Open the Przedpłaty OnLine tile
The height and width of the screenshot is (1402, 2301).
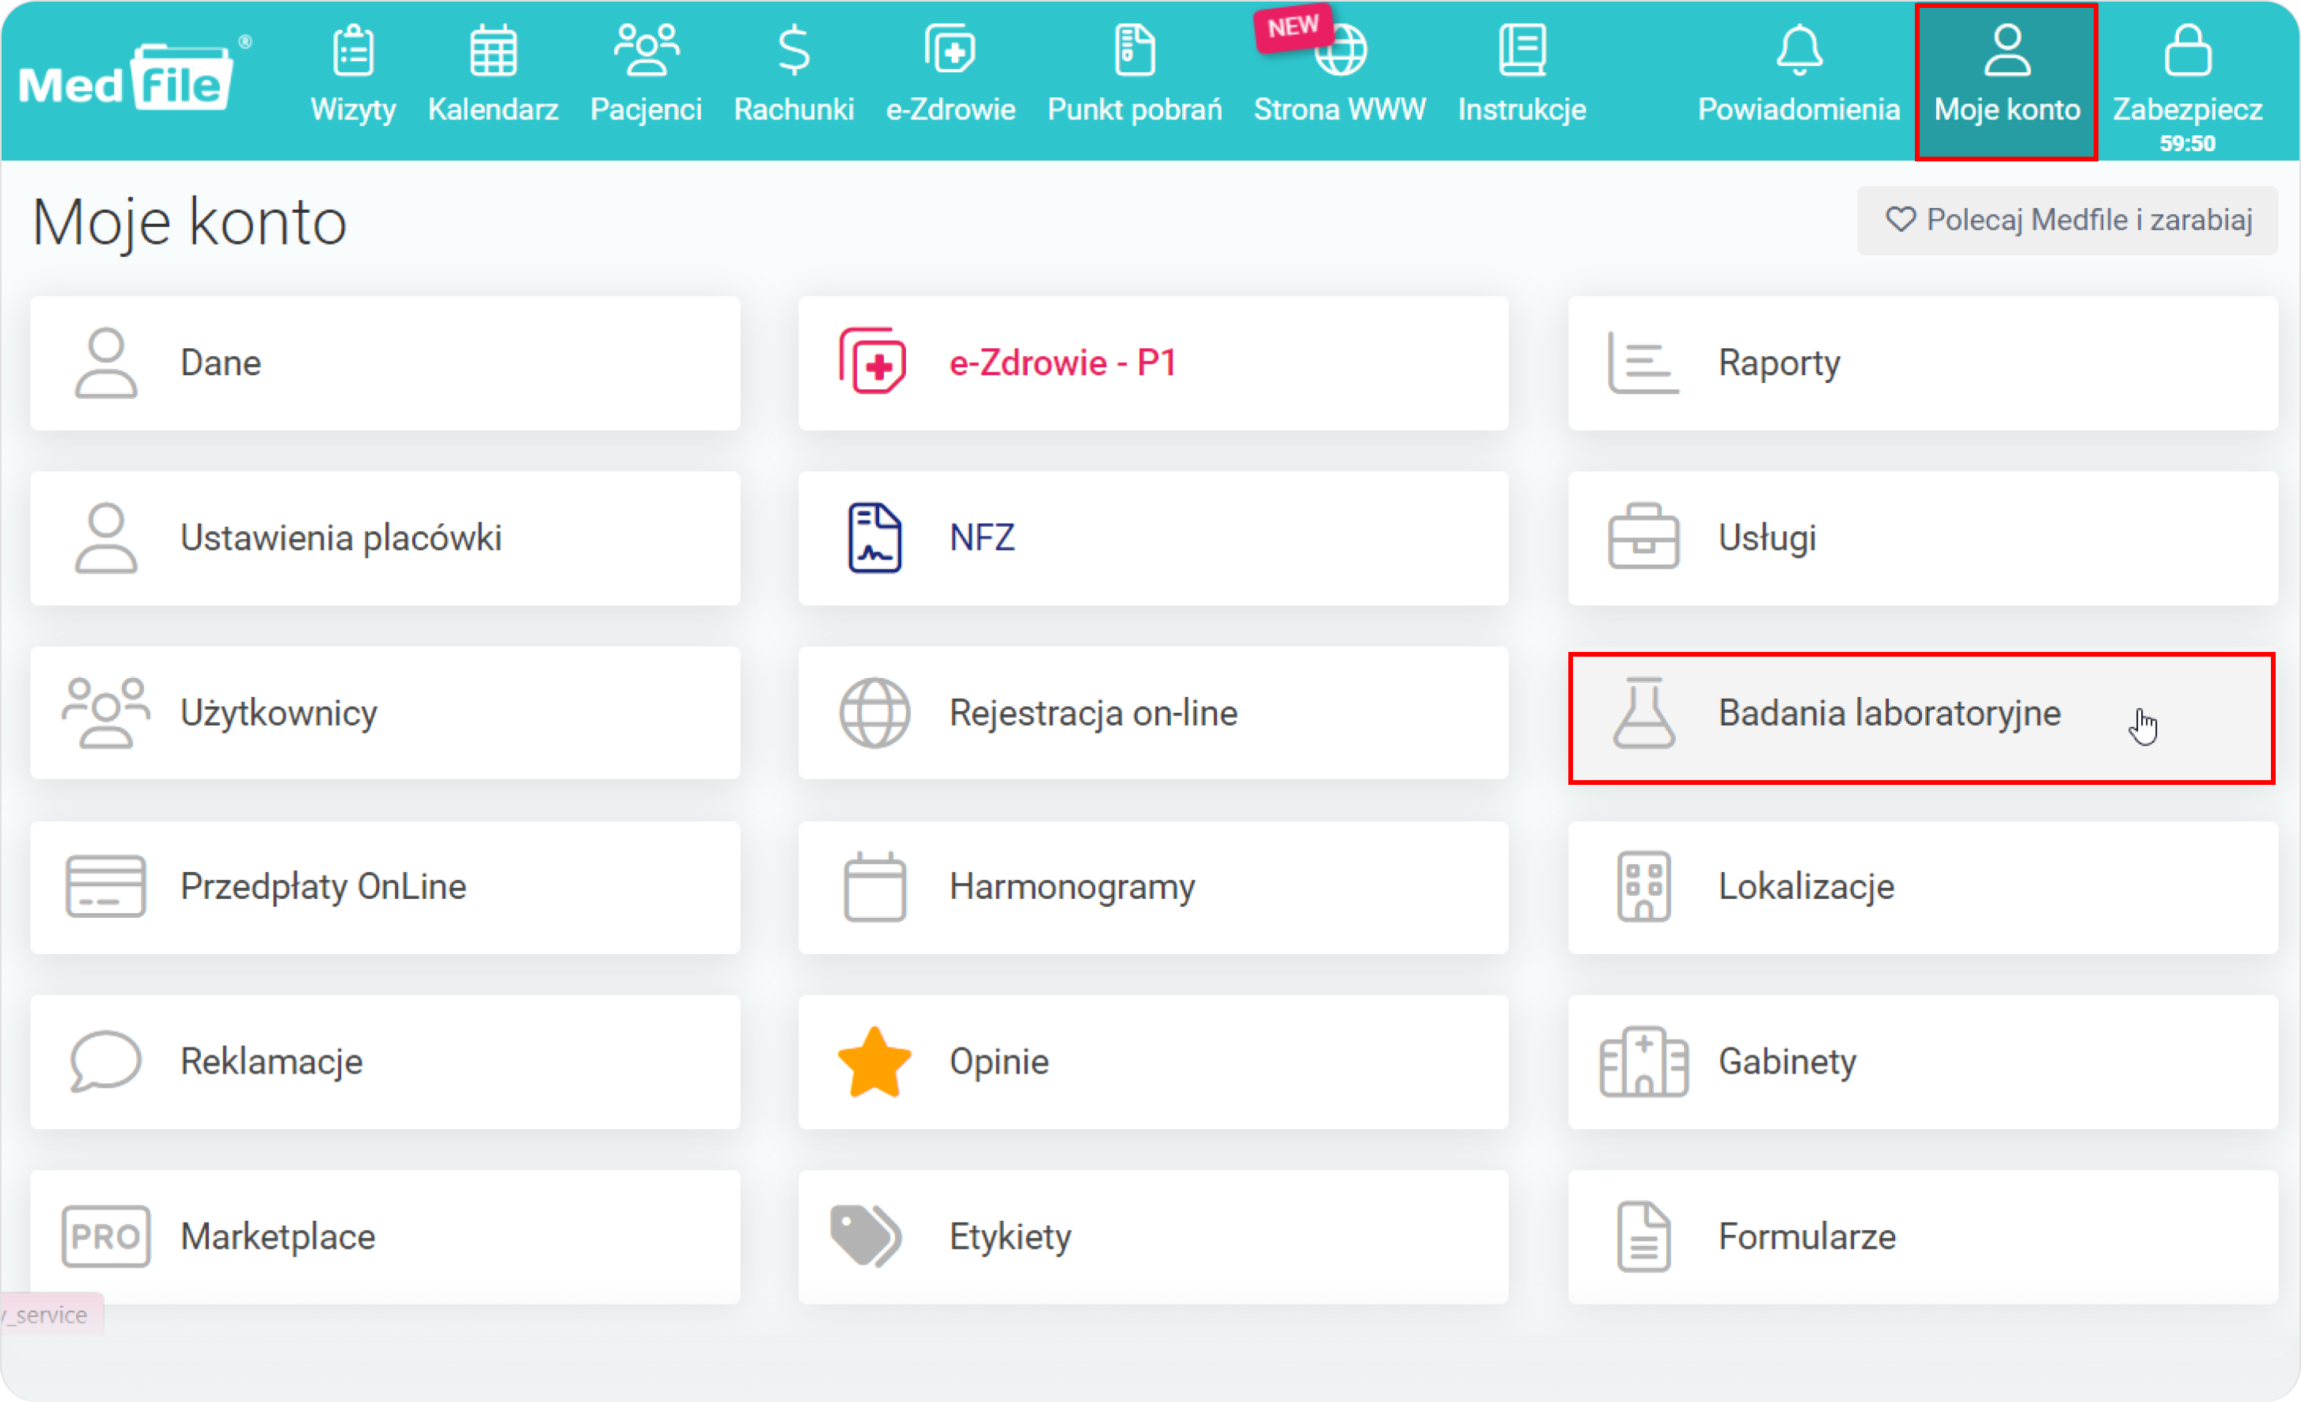(x=385, y=886)
